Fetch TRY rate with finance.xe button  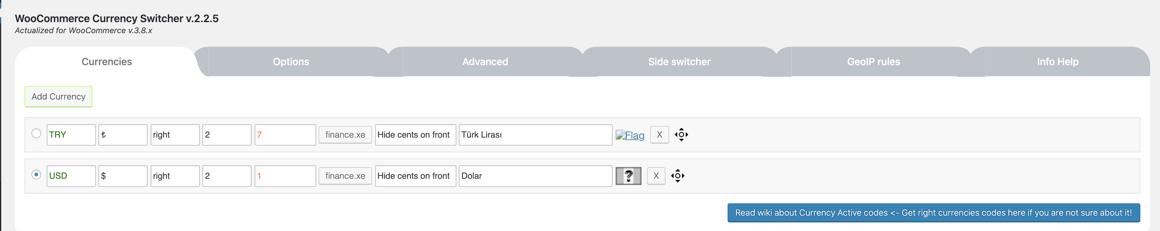point(345,135)
